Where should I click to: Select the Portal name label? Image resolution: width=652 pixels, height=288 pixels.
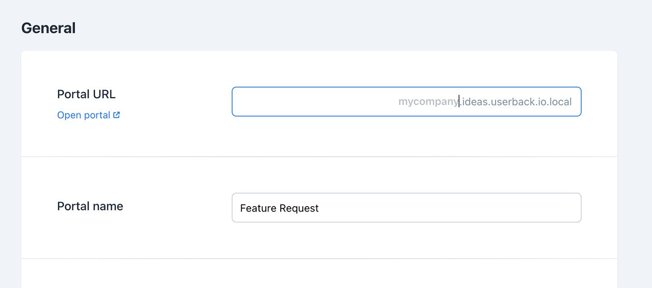[90, 206]
